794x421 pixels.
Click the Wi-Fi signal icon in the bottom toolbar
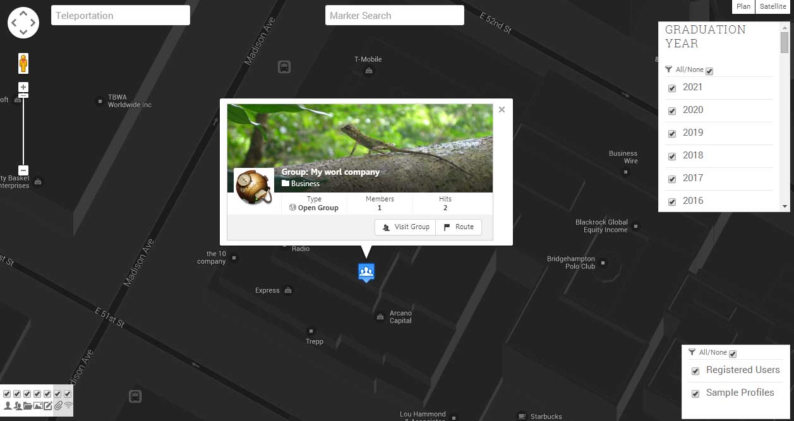click(68, 406)
